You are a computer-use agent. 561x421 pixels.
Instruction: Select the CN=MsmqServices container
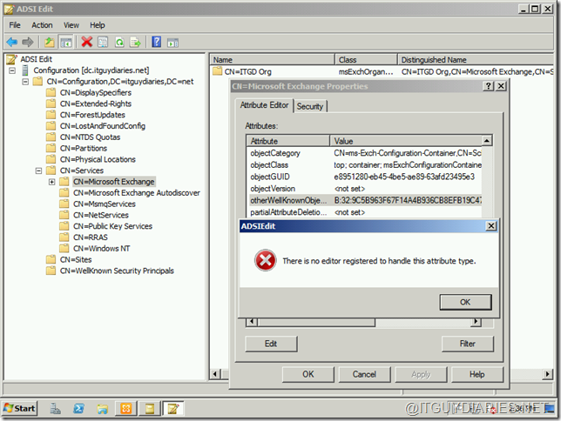point(105,204)
